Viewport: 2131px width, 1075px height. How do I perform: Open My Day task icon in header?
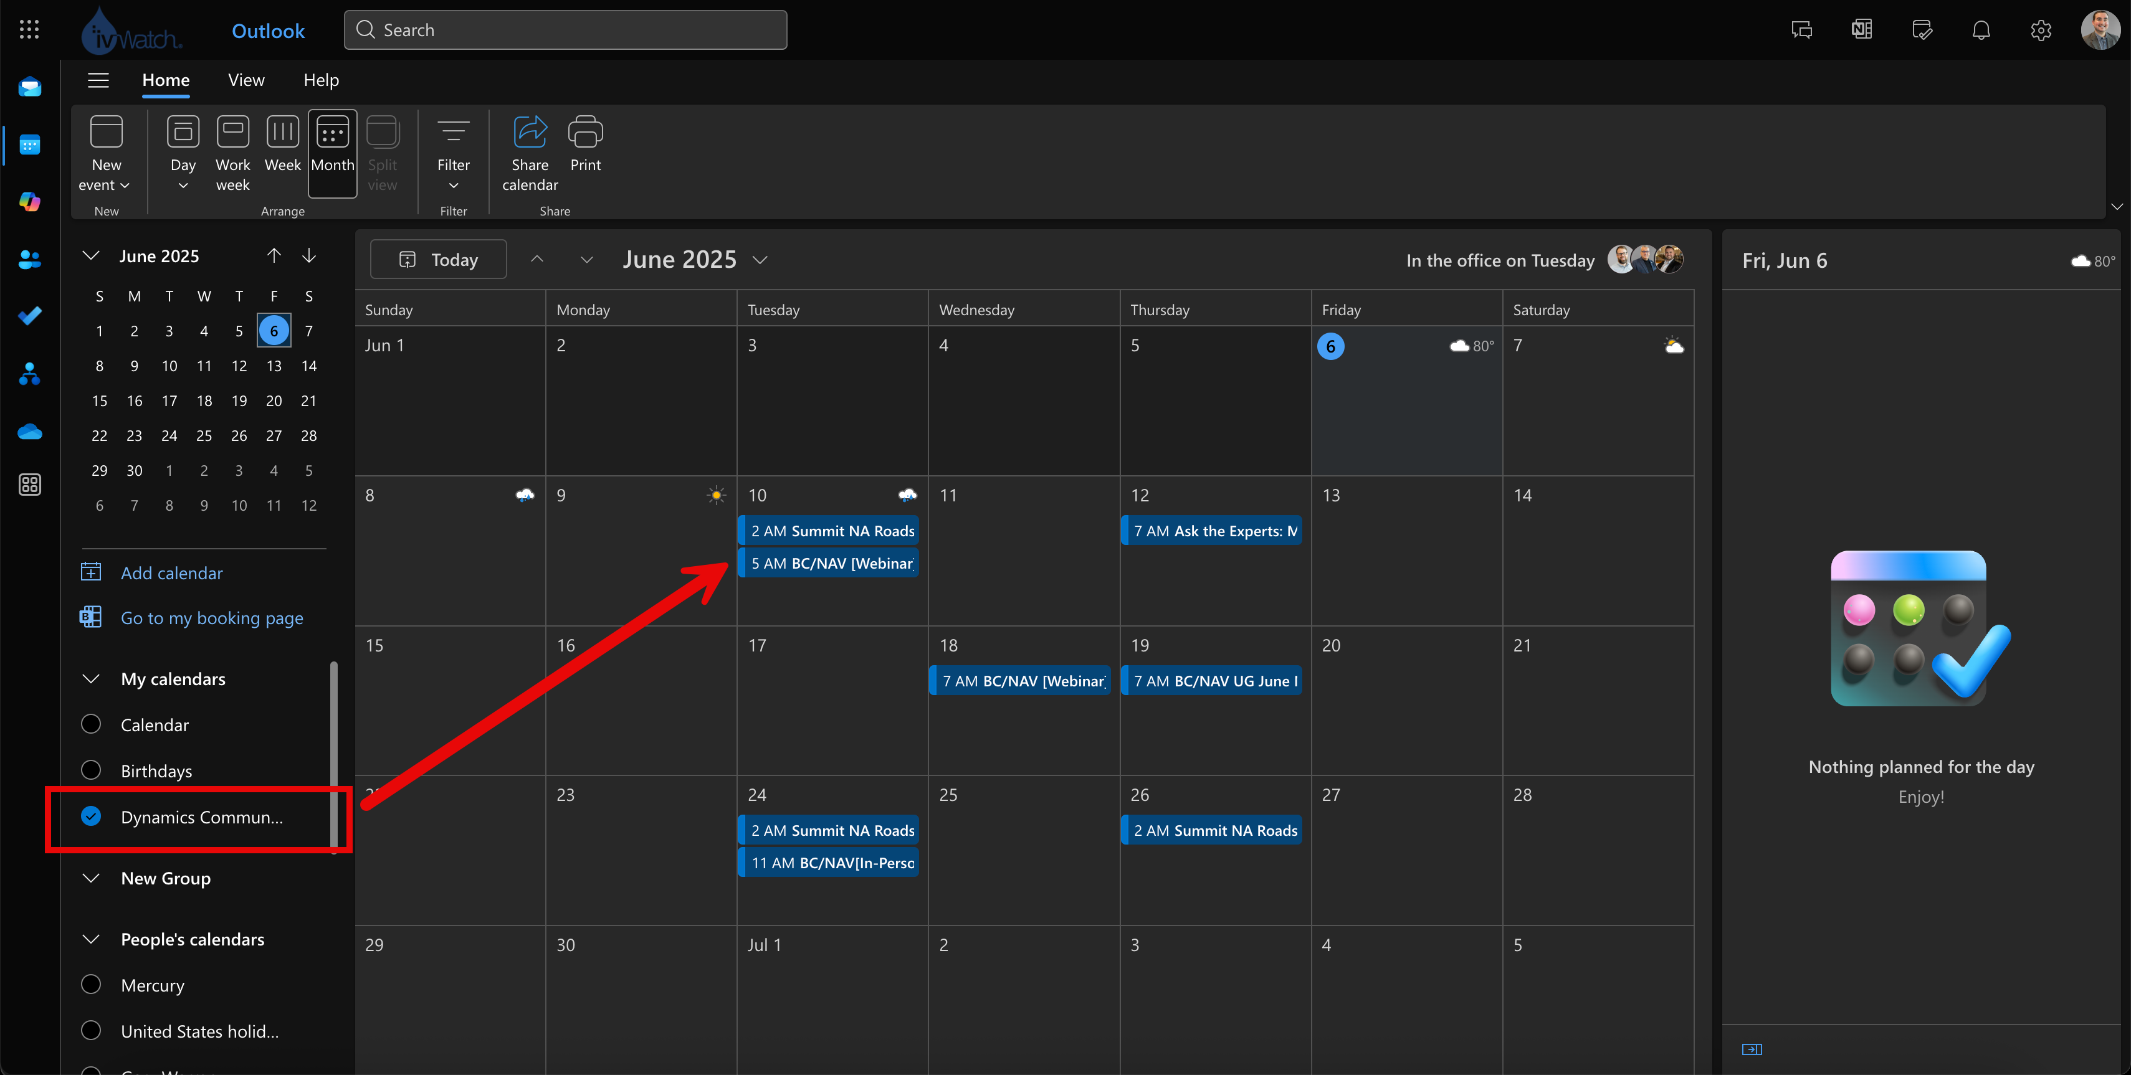(1922, 31)
